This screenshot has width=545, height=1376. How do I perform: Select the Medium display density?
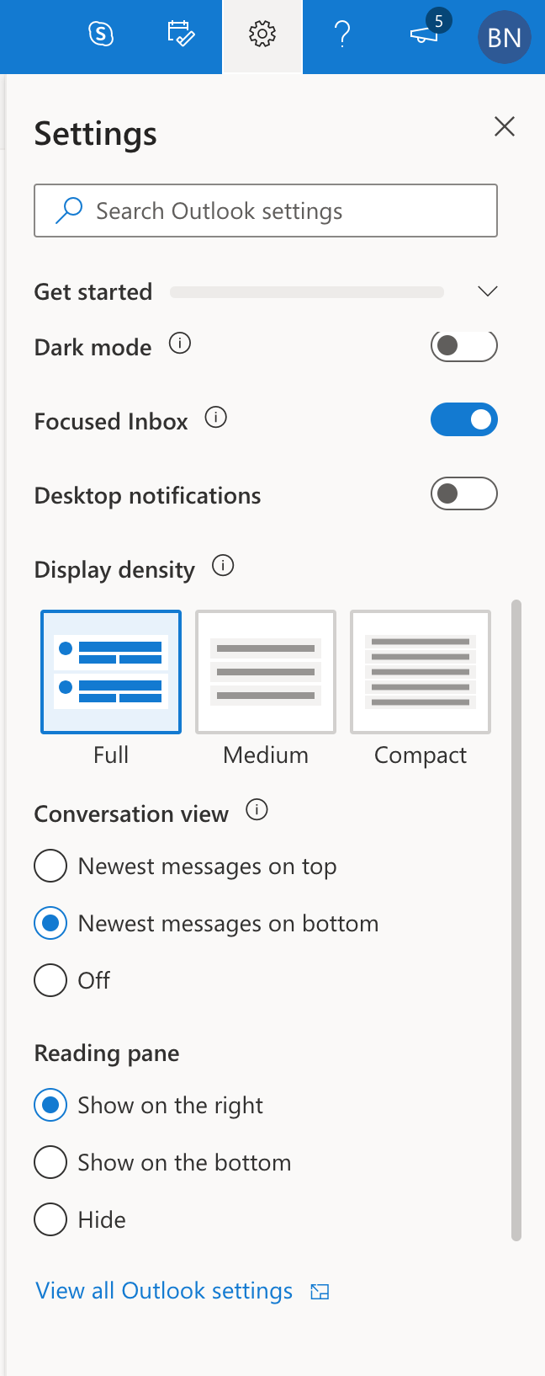pyautogui.click(x=266, y=672)
